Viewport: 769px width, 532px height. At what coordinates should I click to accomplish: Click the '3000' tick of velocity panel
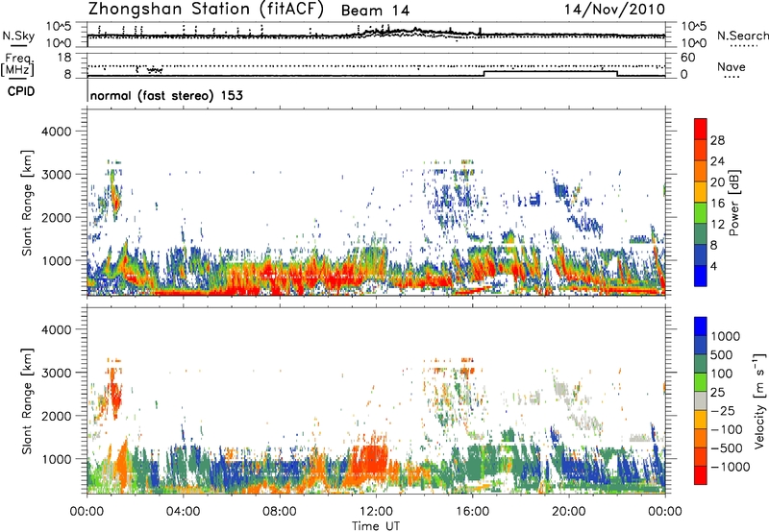tap(56, 373)
